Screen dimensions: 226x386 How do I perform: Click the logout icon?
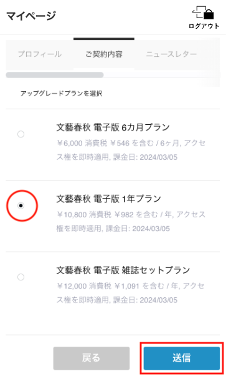[x=203, y=12]
